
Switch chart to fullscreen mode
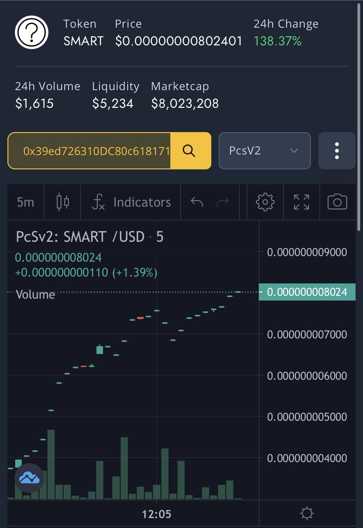[x=301, y=202]
